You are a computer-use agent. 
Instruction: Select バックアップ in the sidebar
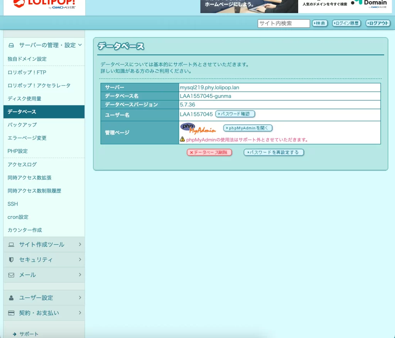click(x=22, y=125)
